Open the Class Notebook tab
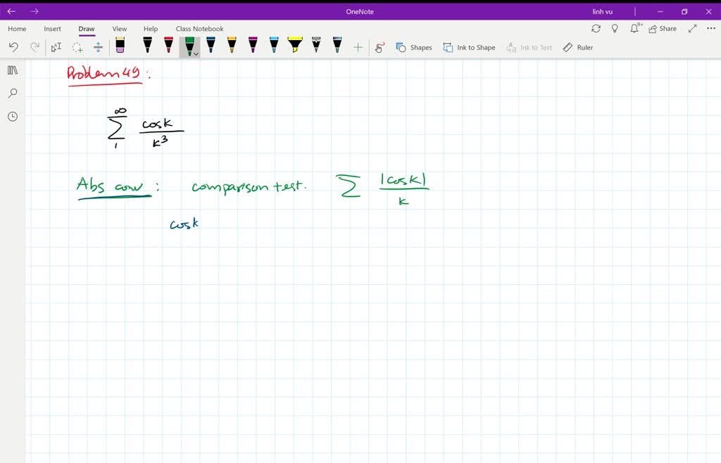Image resolution: width=721 pixels, height=463 pixels. [199, 29]
